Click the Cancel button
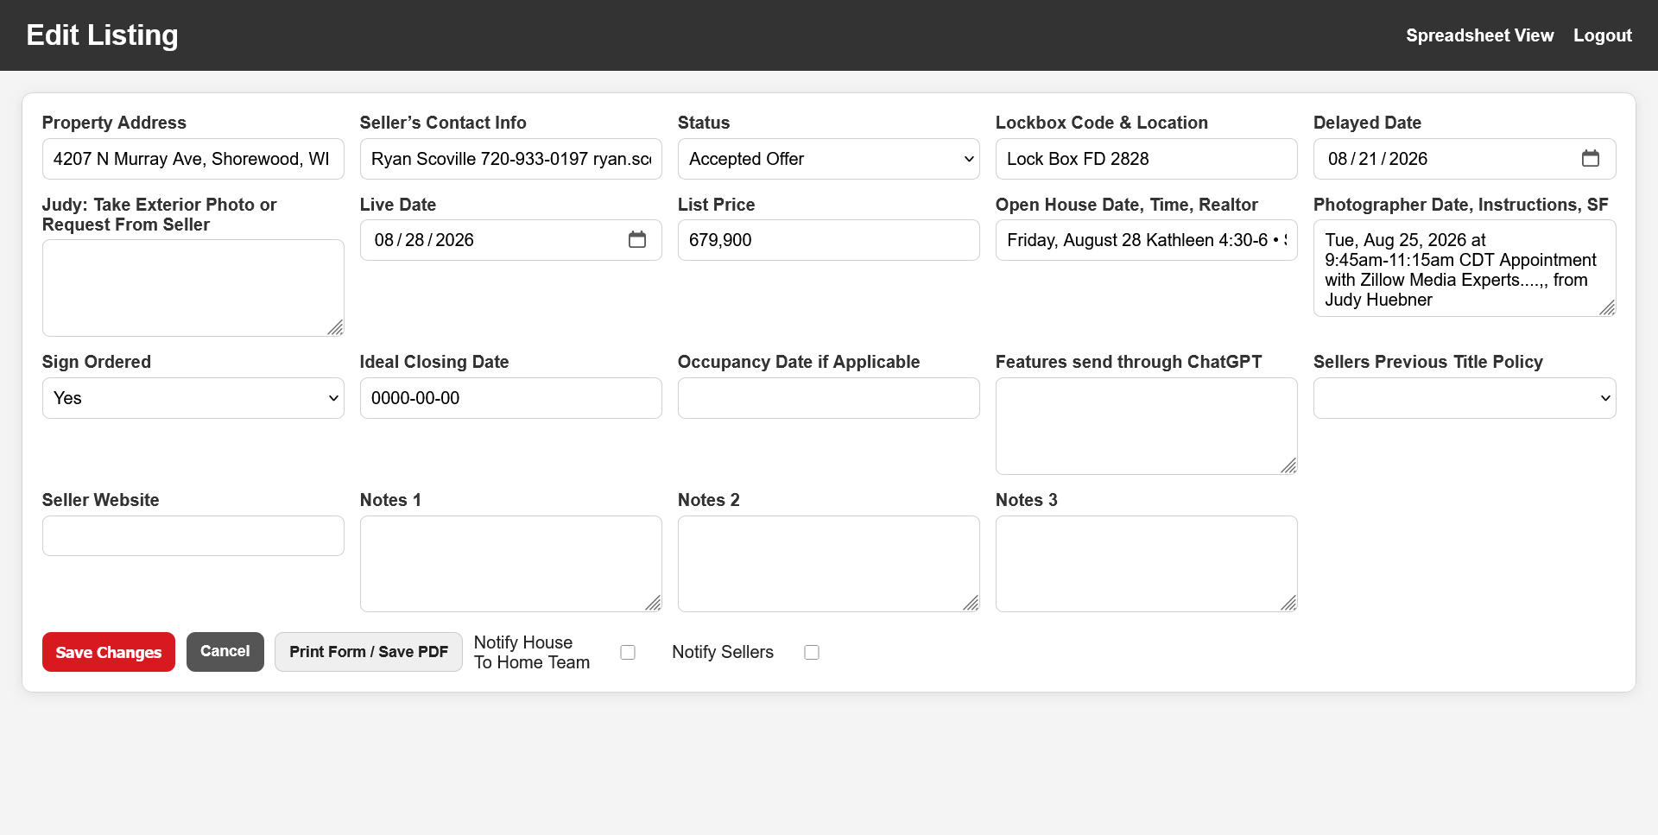Screen dimensions: 1658x835 (x=225, y=652)
